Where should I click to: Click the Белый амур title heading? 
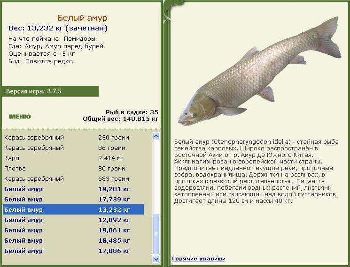click(82, 18)
